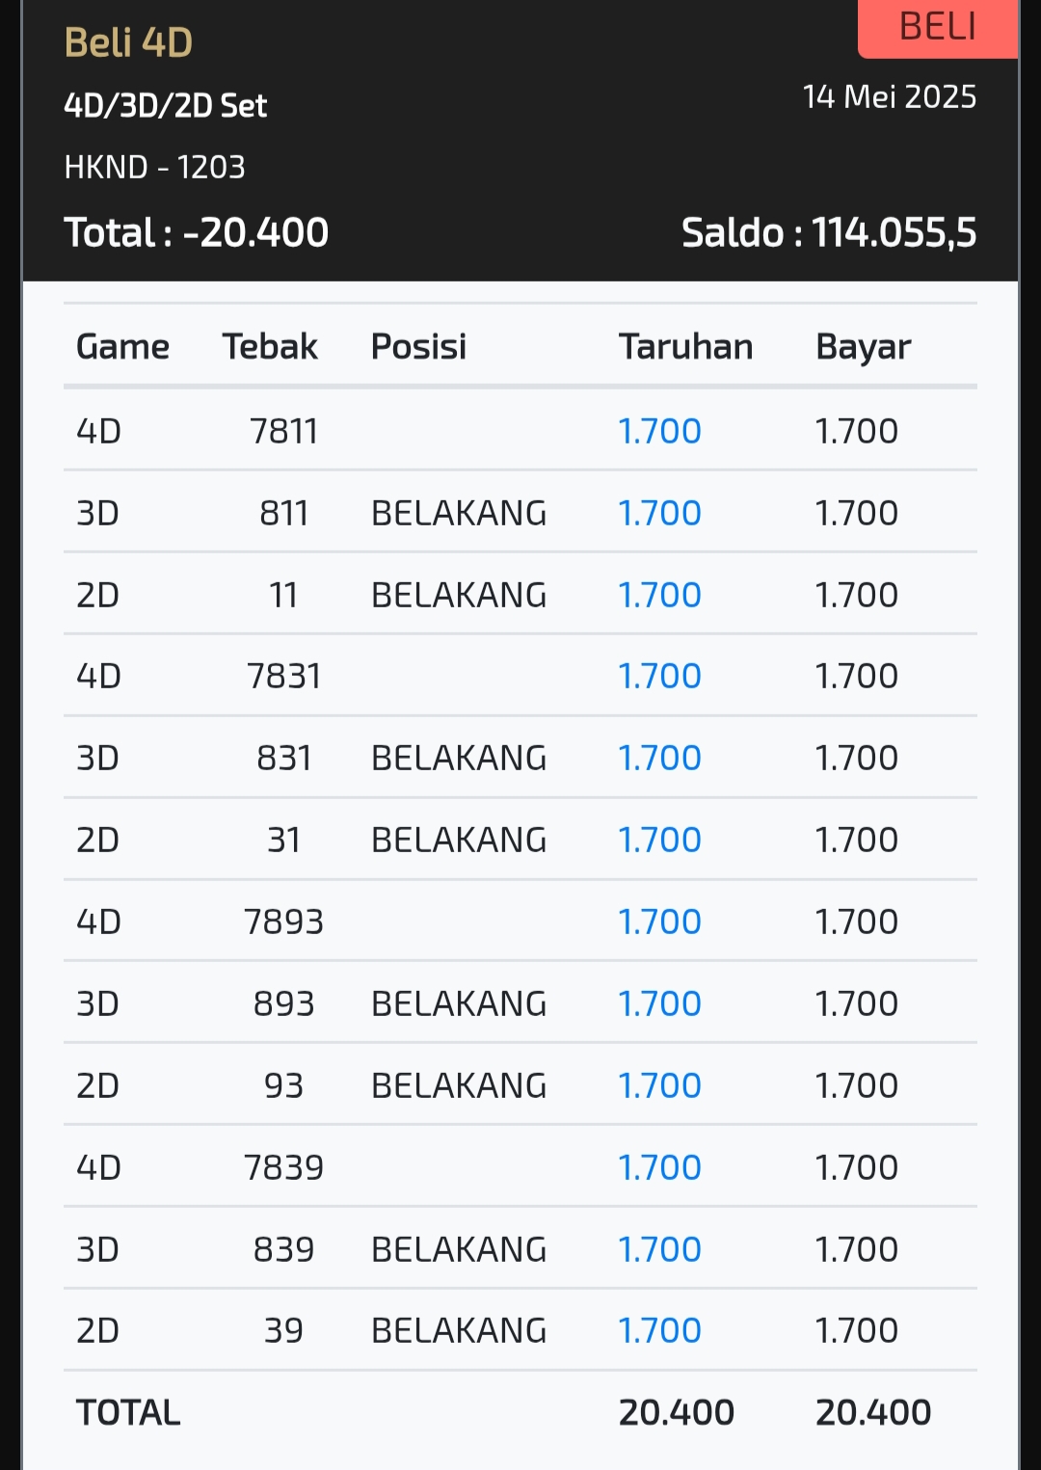Open the Taruhan amount for 2D 11
1041x1470 pixels.
tap(659, 595)
